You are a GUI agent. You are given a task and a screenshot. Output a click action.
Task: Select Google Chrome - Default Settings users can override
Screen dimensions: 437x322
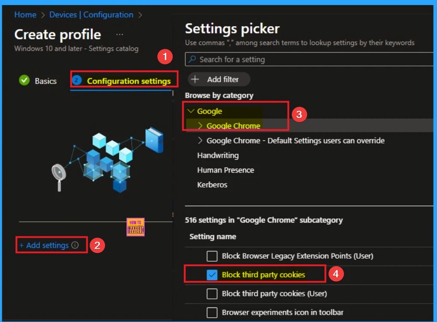(296, 141)
